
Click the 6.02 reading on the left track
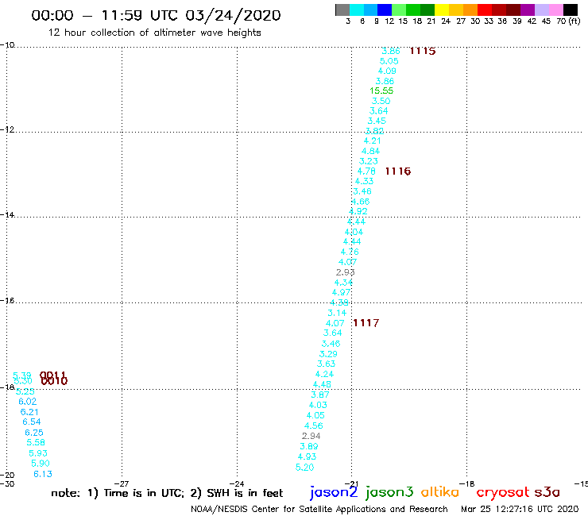[28, 402]
